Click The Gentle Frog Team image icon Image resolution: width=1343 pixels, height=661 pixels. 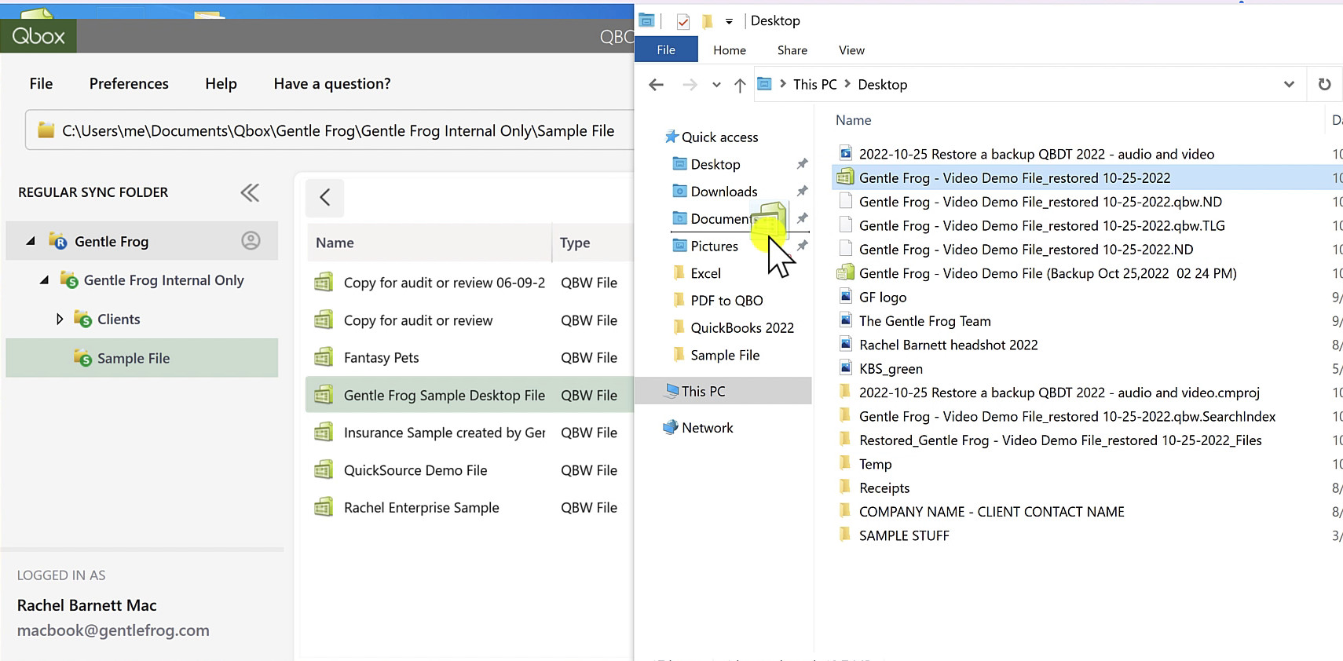[845, 320]
